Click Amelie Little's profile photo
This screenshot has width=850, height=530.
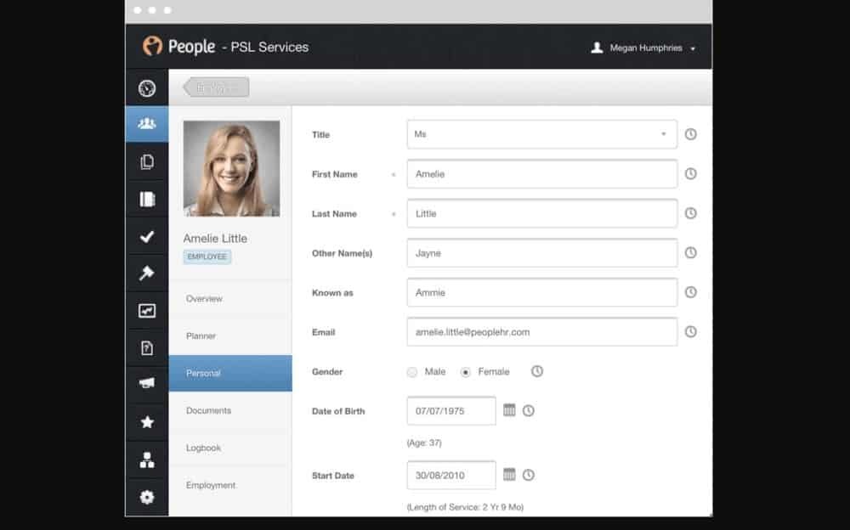231,168
